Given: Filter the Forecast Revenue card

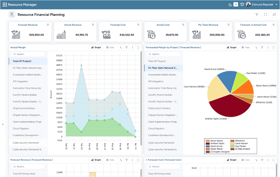Looking at the screenshot, I should point(48,25).
